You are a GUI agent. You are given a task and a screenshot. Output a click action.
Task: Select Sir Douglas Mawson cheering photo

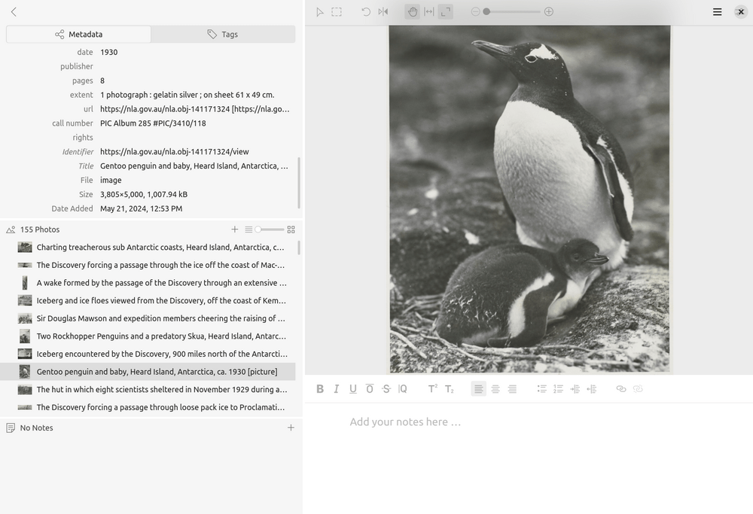(148, 318)
